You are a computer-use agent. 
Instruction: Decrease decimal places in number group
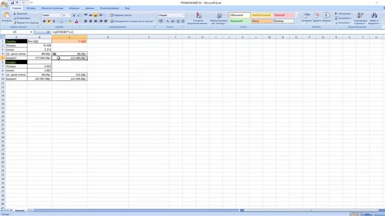coord(183,22)
